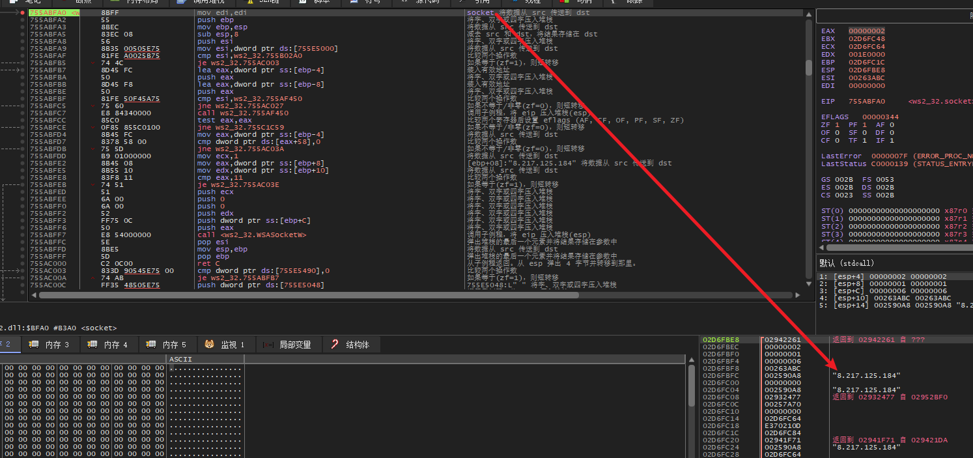This screenshot has height=458, width=973.
Task: Click the watch icon on 监视 1 tab
Action: pyautogui.click(x=209, y=344)
